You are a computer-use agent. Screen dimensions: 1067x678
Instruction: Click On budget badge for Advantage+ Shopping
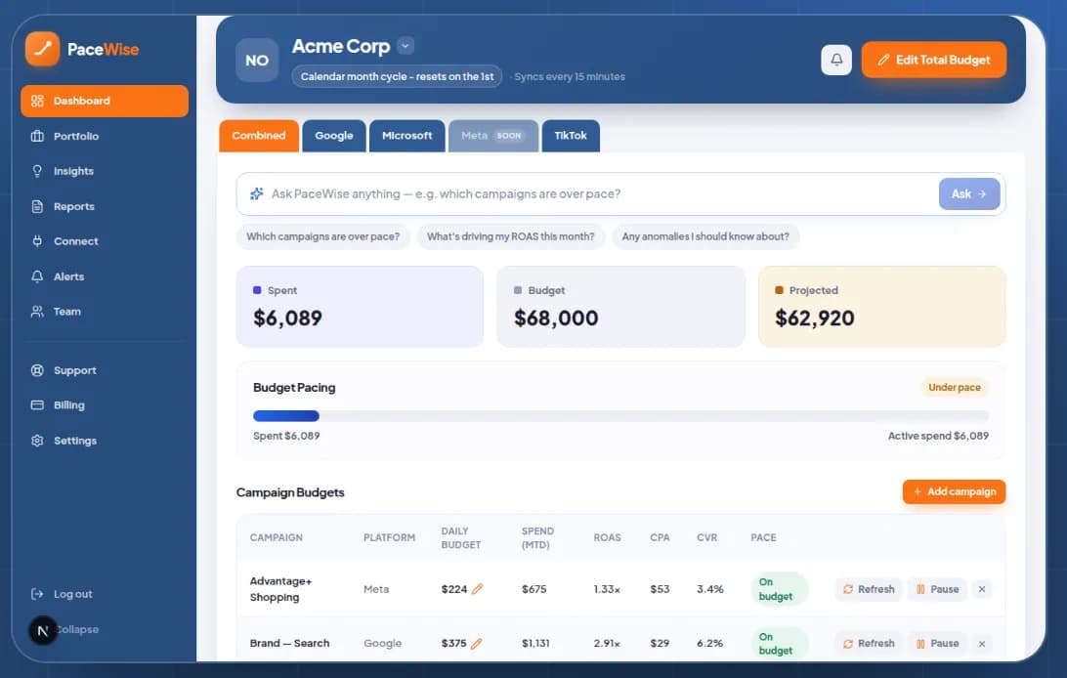[779, 589]
